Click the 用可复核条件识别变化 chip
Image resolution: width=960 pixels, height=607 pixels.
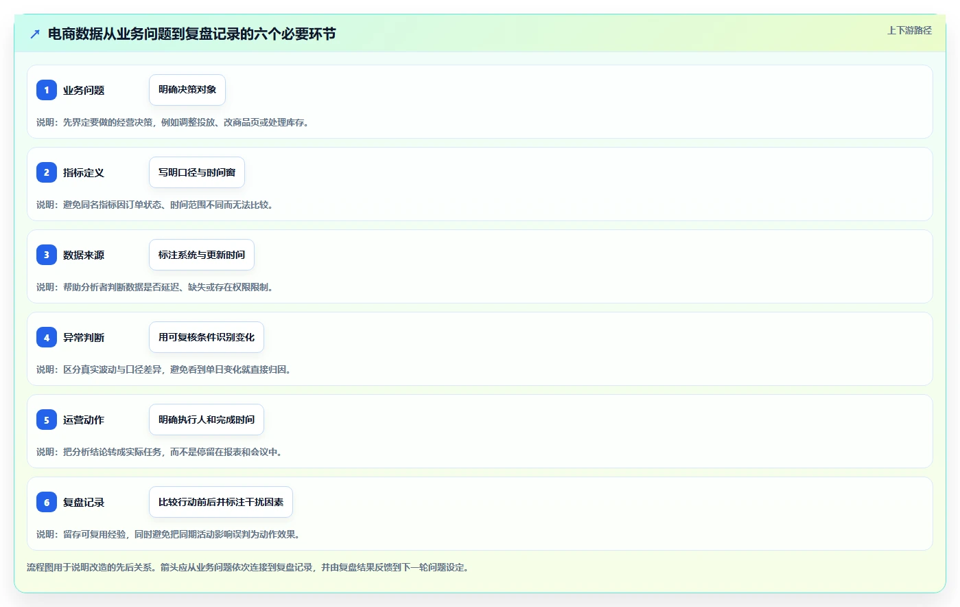point(207,337)
